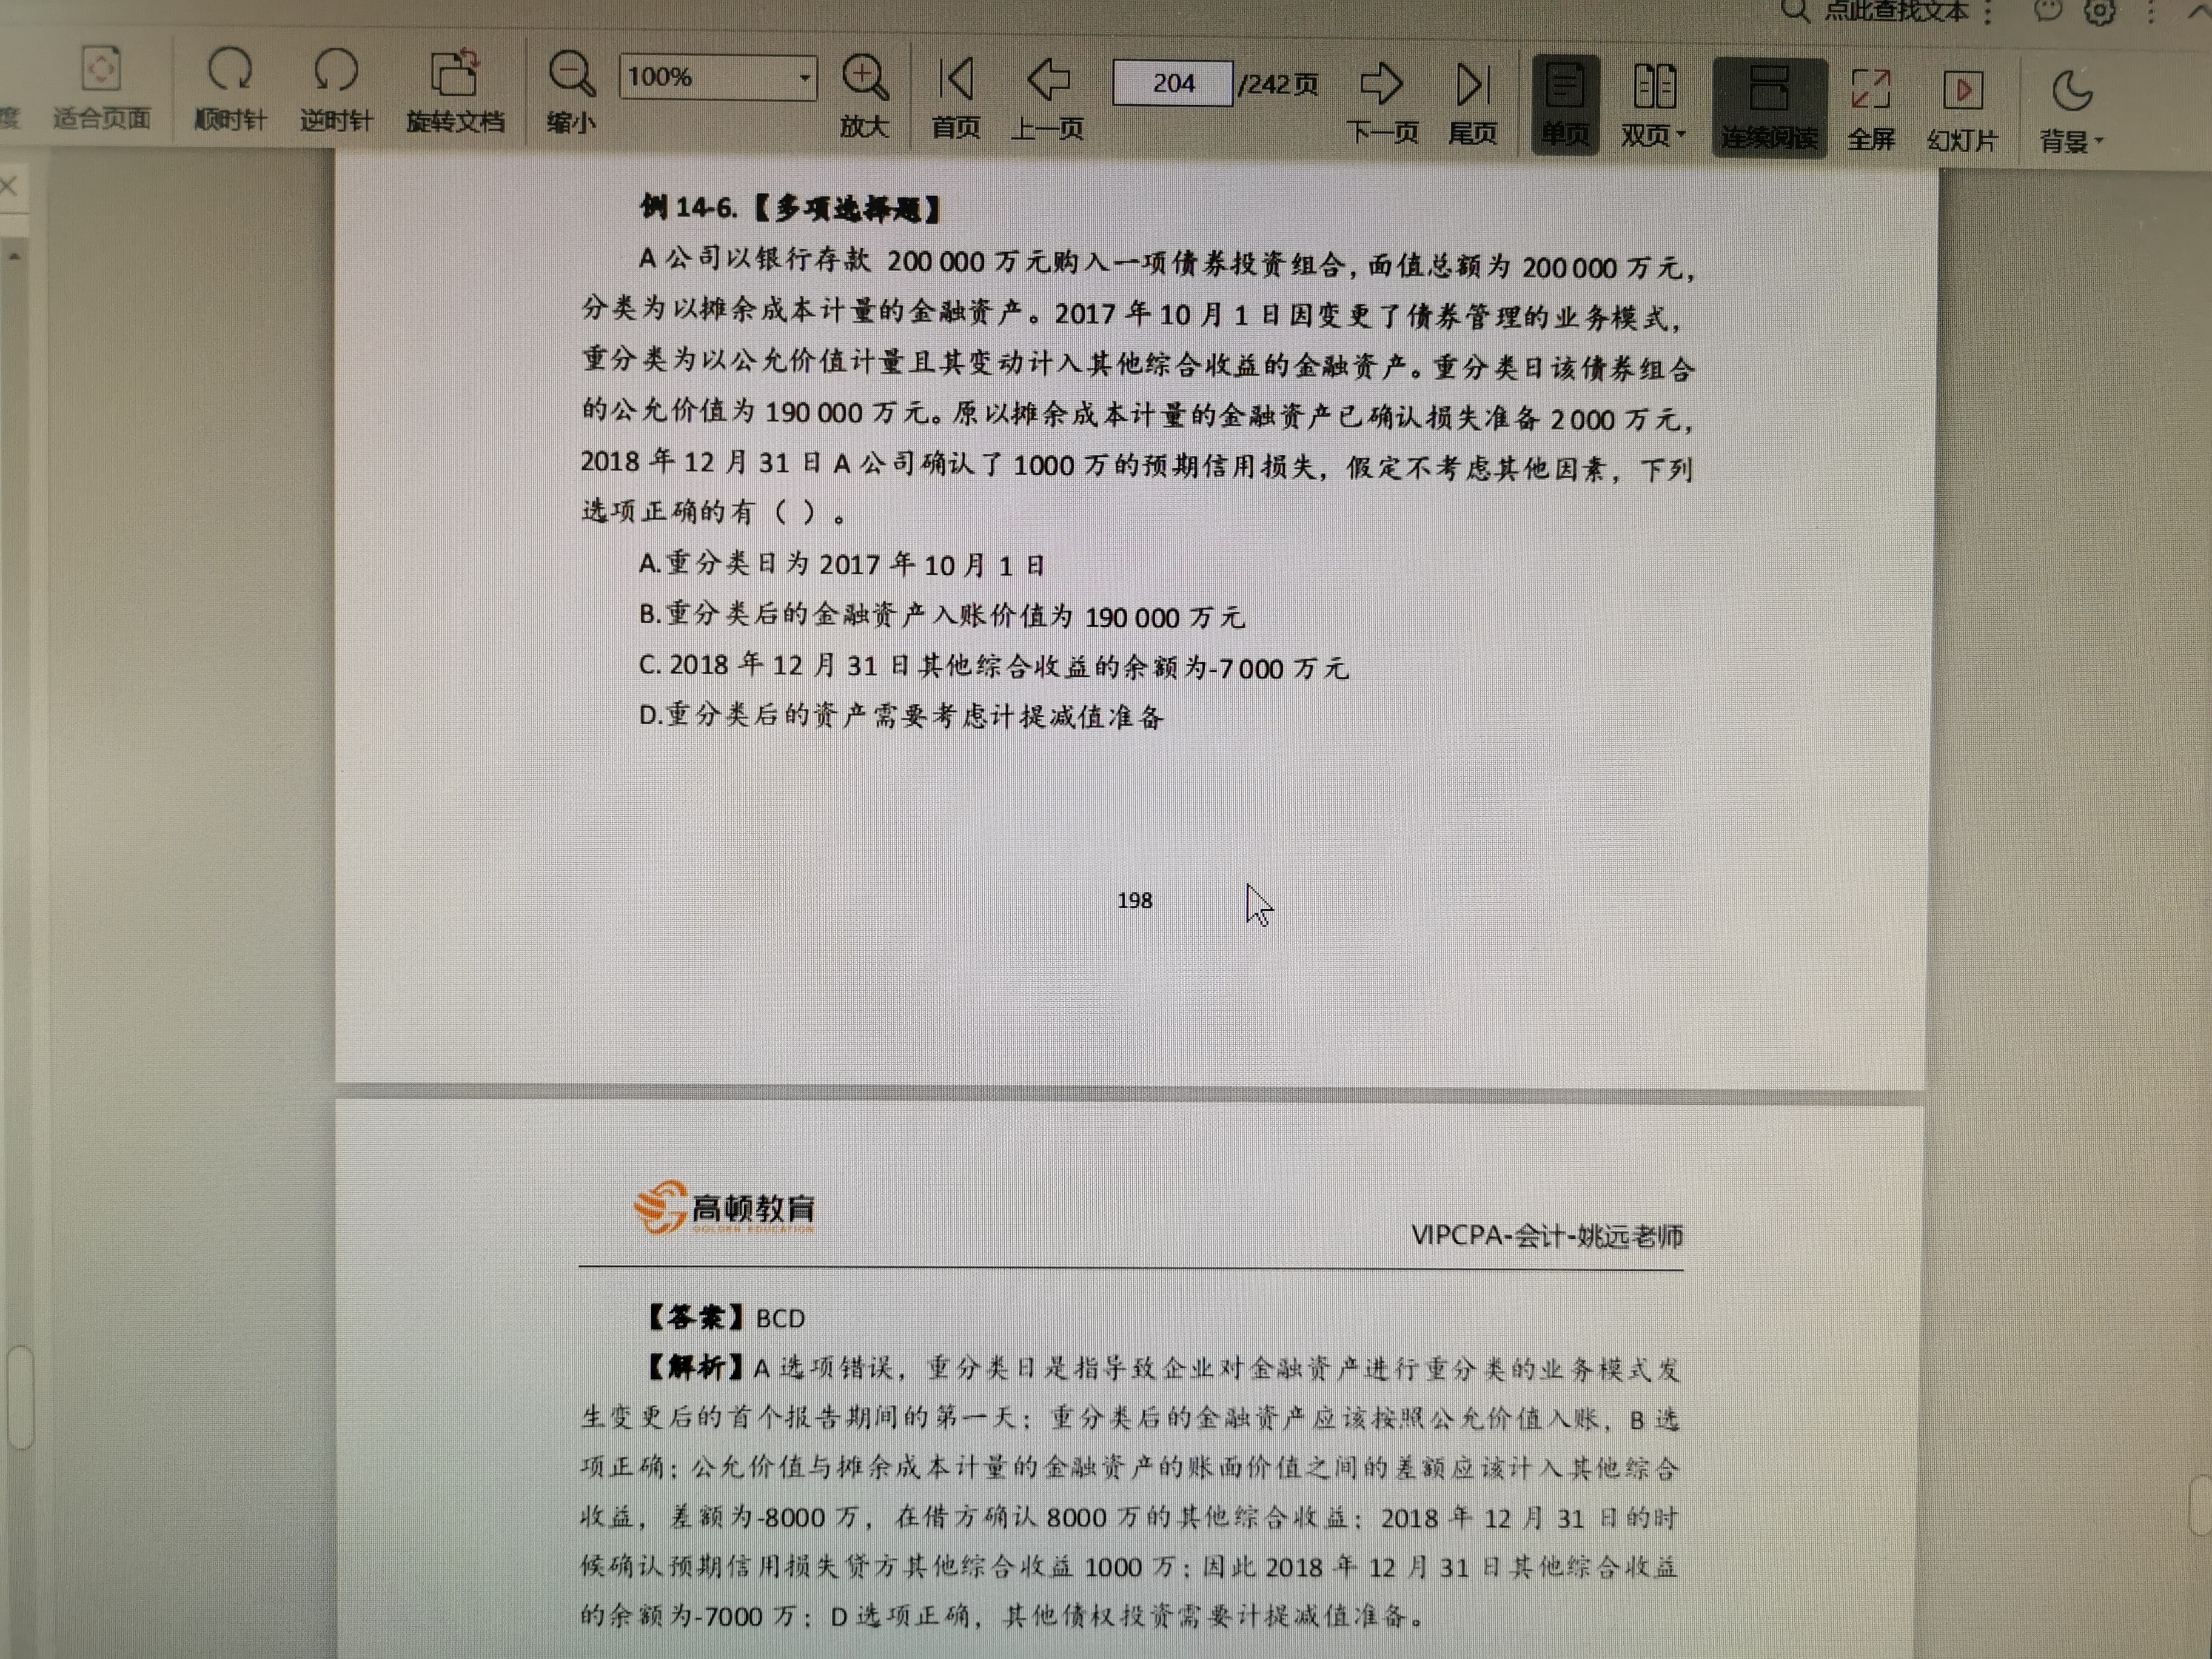2212x1659 pixels.
Task: Click the left panel scroll-up arrow
Action: (x=14, y=256)
